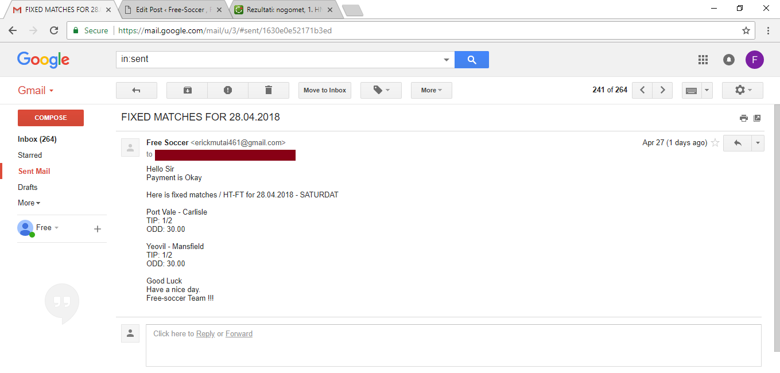
Task: Click into the reply text box
Action: (x=453, y=345)
